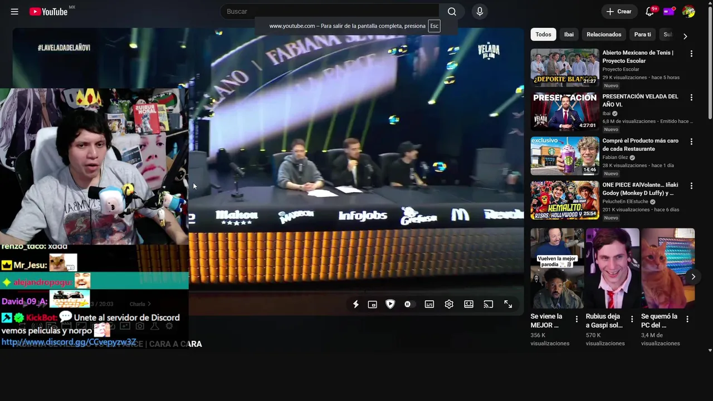
Task: Click the 570 K visualizaciones text
Action: (605, 339)
